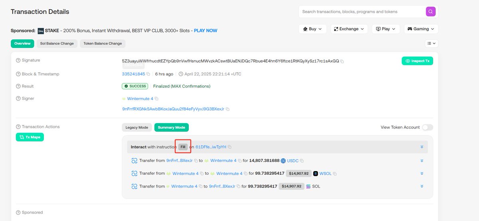Viewport: 479px width, 221px height.
Task: Click $14,907.92 value badge in SOL row
Action: 292,186
